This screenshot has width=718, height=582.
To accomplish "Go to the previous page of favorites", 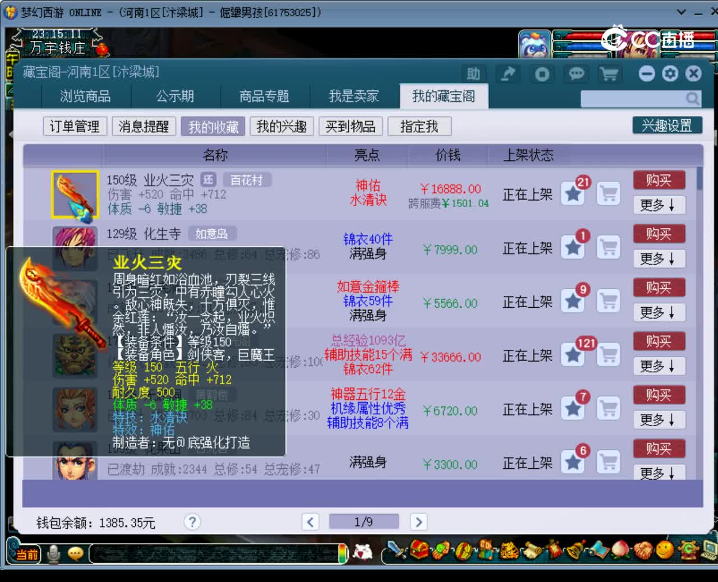I will [x=310, y=522].
